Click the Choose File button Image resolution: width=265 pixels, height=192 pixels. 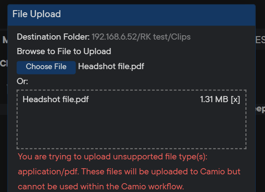[x=46, y=67]
